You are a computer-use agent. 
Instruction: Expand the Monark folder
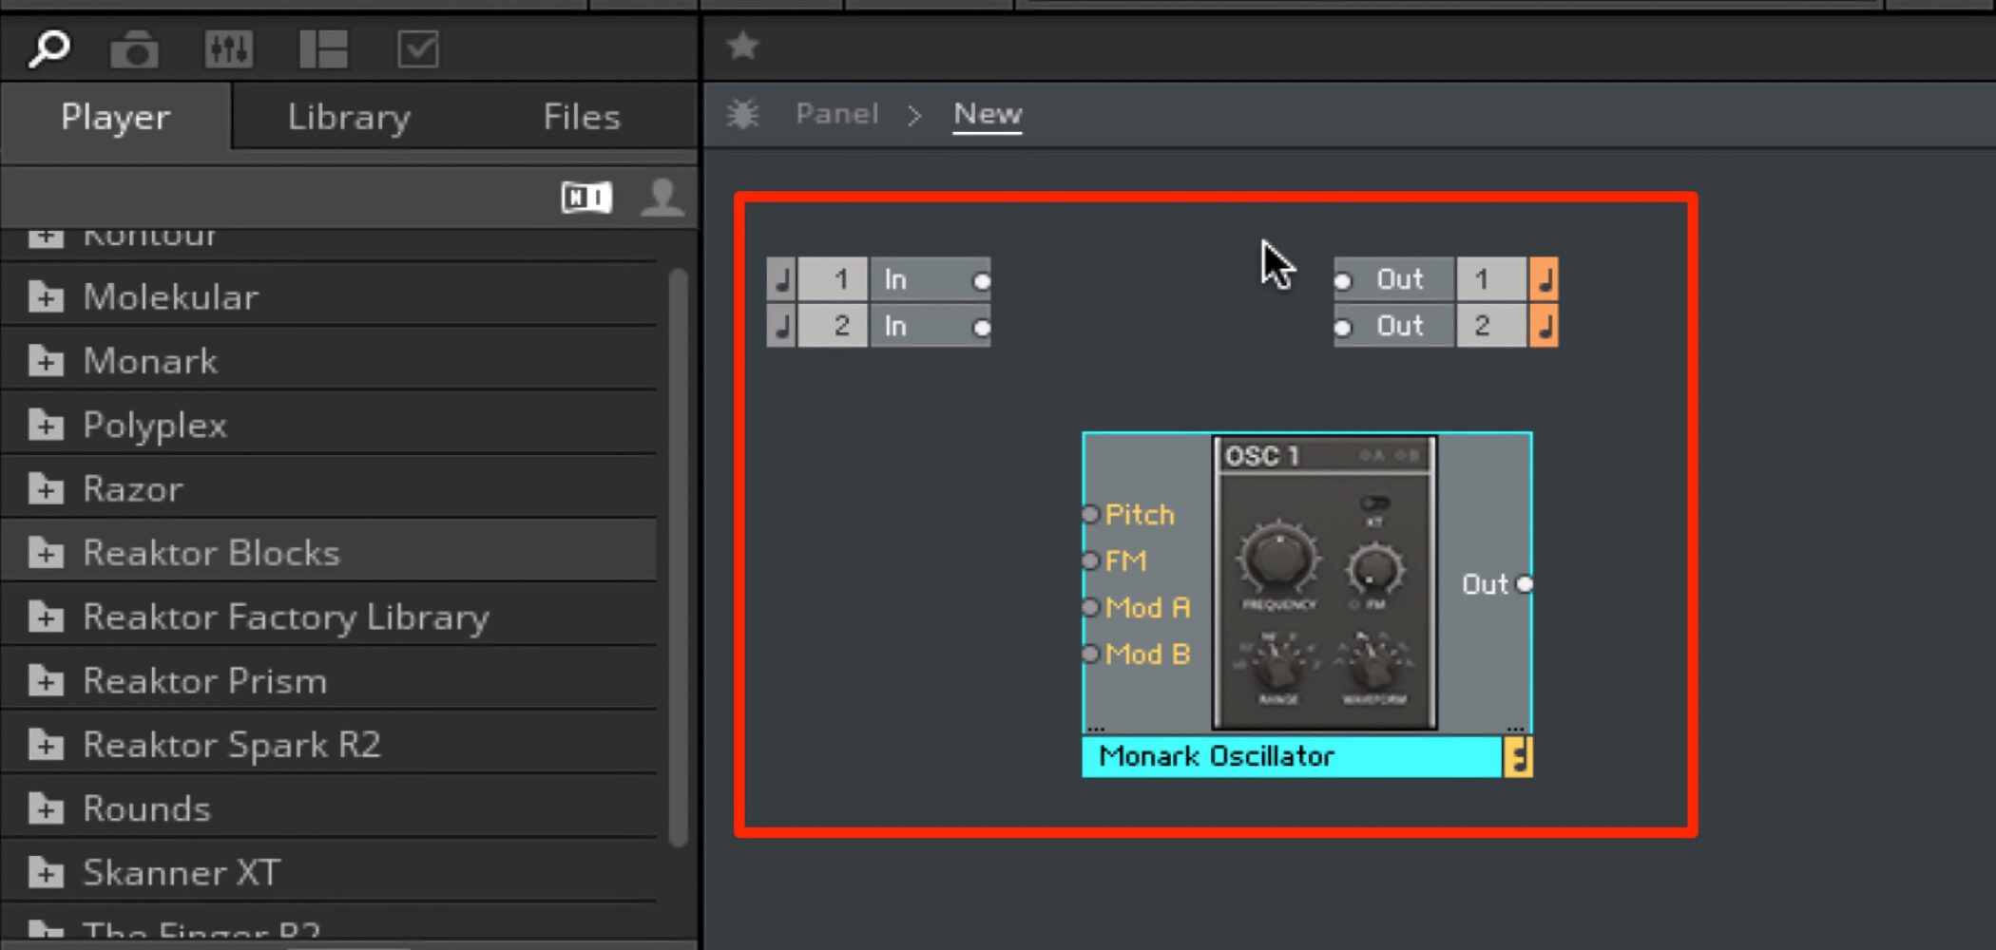pyautogui.click(x=46, y=361)
